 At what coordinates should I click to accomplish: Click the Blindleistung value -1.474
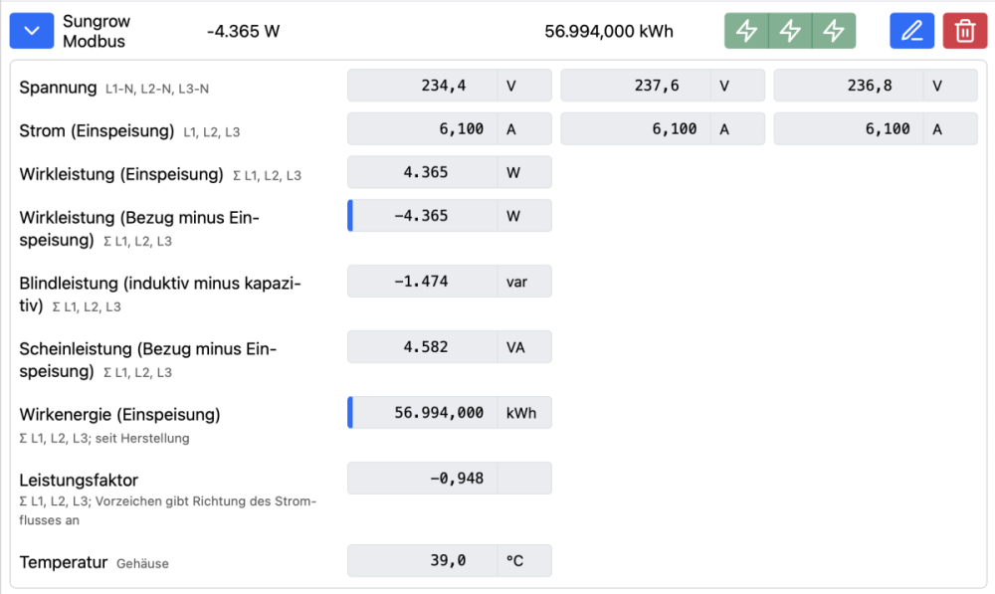click(x=423, y=282)
